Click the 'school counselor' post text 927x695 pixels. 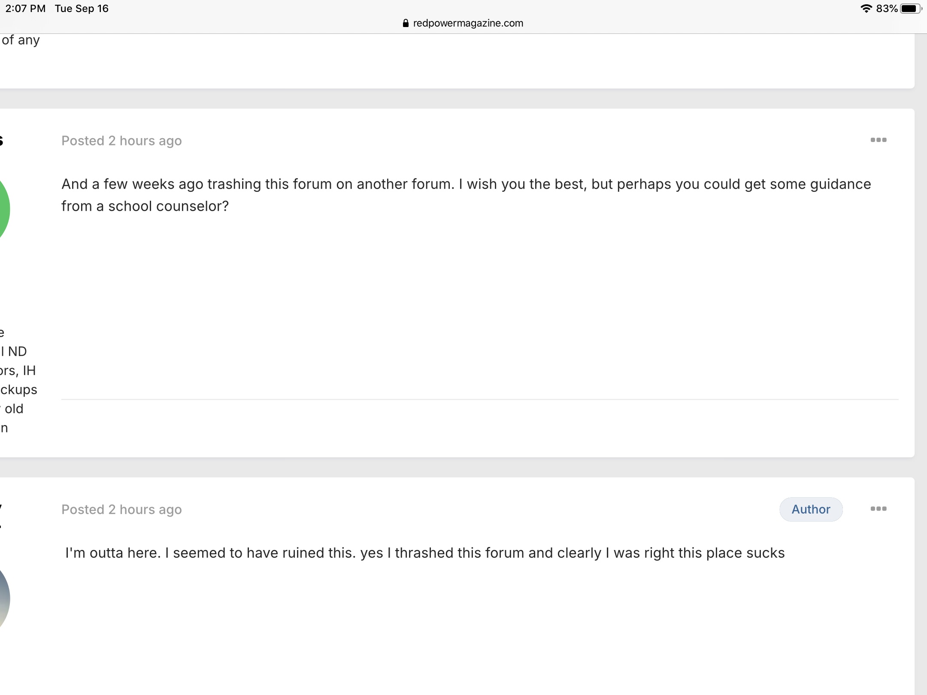click(x=466, y=195)
